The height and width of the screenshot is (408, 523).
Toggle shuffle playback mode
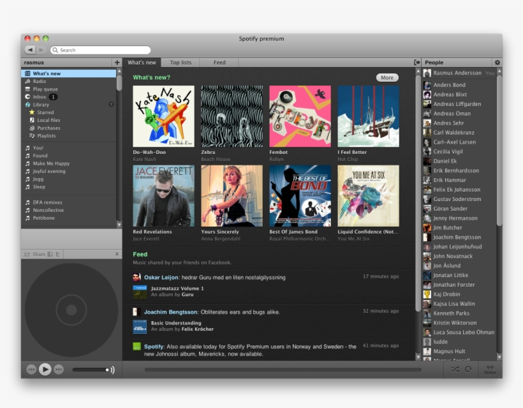coord(455,369)
